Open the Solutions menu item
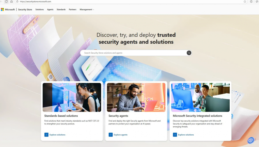Image resolution: width=259 pixels, height=147 pixels. (39, 10)
